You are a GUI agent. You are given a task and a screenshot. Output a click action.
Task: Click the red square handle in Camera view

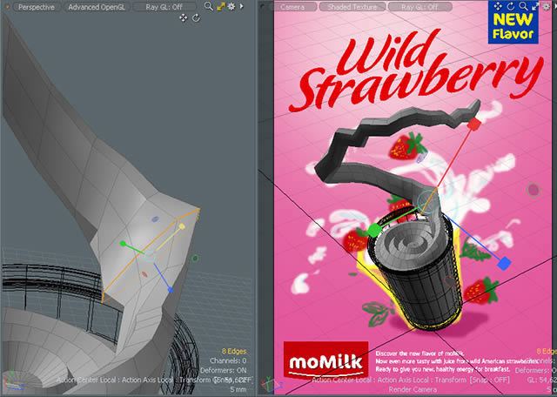[473, 124]
